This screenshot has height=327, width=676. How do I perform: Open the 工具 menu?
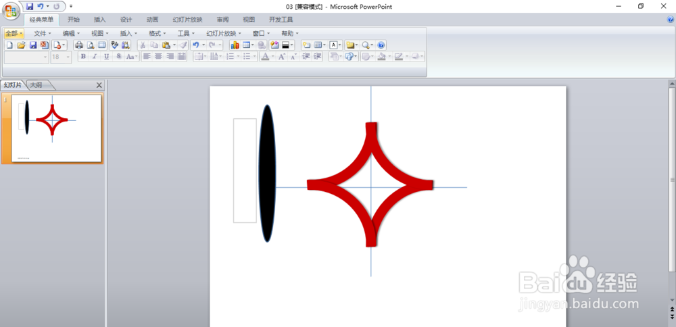(186, 33)
